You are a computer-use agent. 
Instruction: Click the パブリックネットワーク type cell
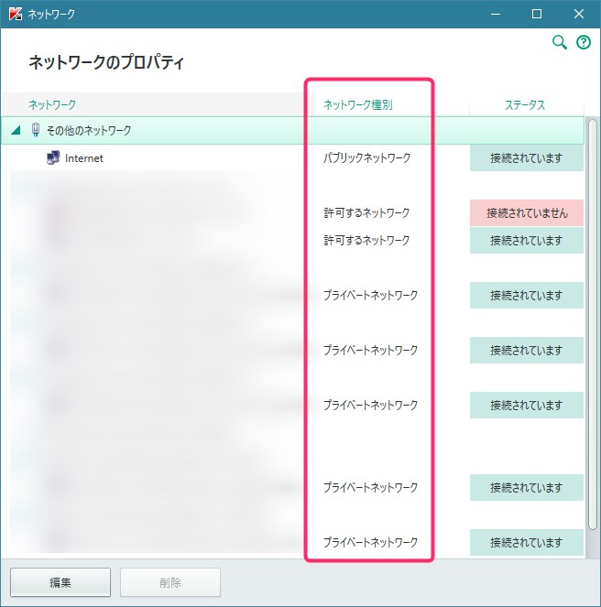point(367,158)
